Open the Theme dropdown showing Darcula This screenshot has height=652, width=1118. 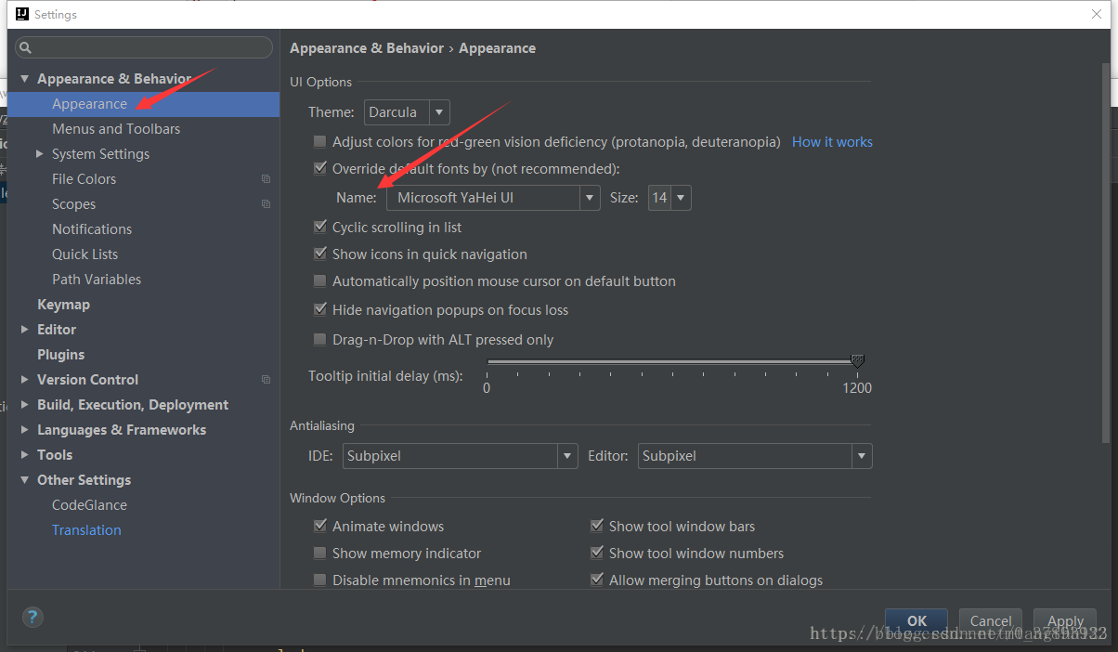point(407,112)
